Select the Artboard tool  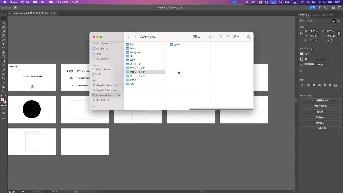[3, 83]
